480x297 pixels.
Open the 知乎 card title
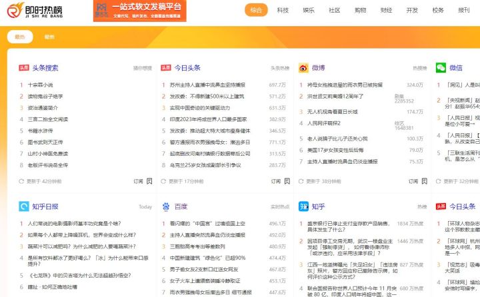[x=319, y=207]
